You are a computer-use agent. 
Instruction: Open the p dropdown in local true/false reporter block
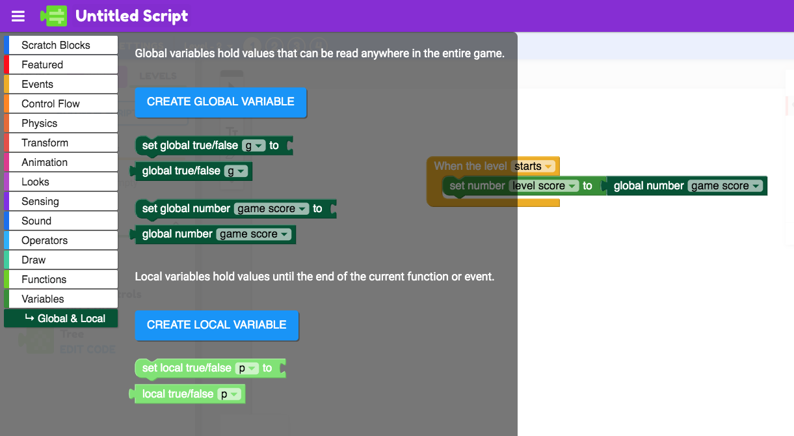[229, 394]
